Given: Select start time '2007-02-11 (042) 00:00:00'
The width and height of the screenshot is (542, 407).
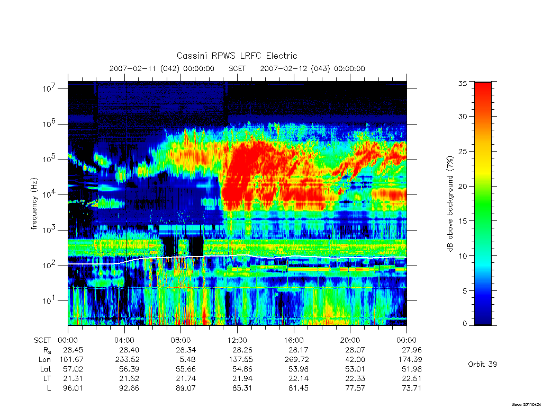Looking at the screenshot, I should [x=162, y=68].
